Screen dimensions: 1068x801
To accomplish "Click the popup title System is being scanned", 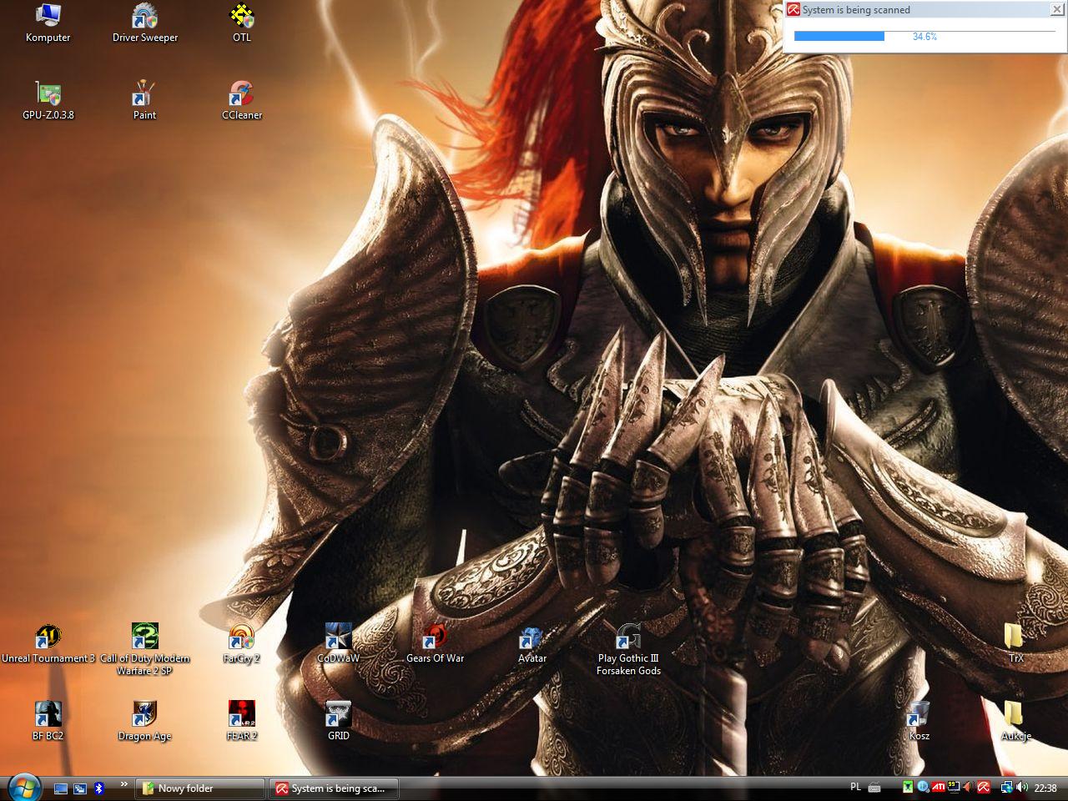I will [856, 10].
